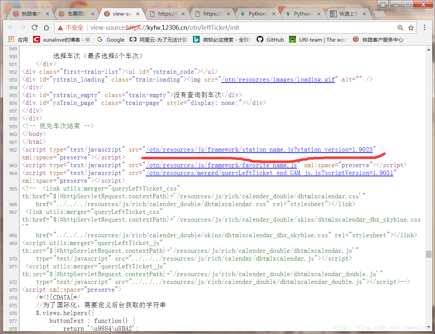435x334 pixels.
Task: Click line number 962
Action: 13,150
